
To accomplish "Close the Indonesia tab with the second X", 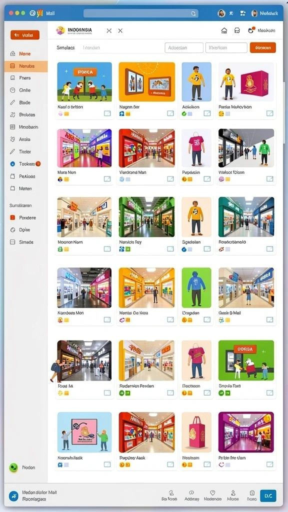I will point(120,30).
